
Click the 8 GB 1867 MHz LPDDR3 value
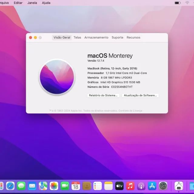116,78
